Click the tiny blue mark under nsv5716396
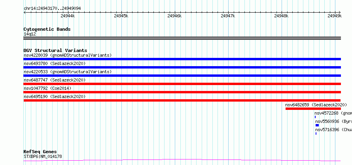 [x=316, y=133]
